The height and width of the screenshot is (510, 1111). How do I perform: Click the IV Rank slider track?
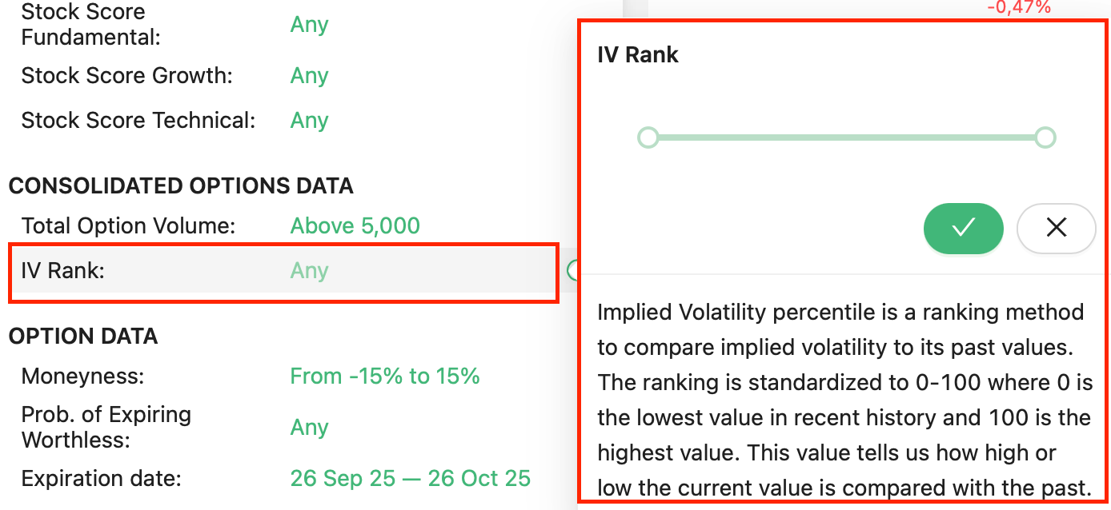click(847, 137)
